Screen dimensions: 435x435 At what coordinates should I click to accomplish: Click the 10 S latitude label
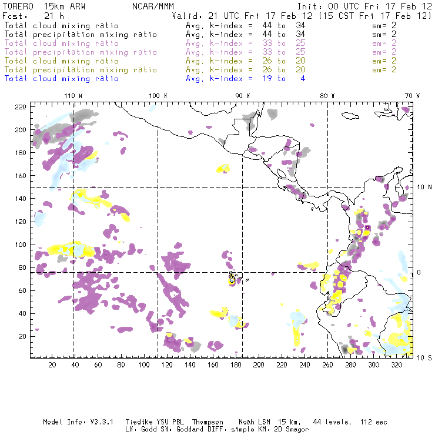[x=424, y=357]
